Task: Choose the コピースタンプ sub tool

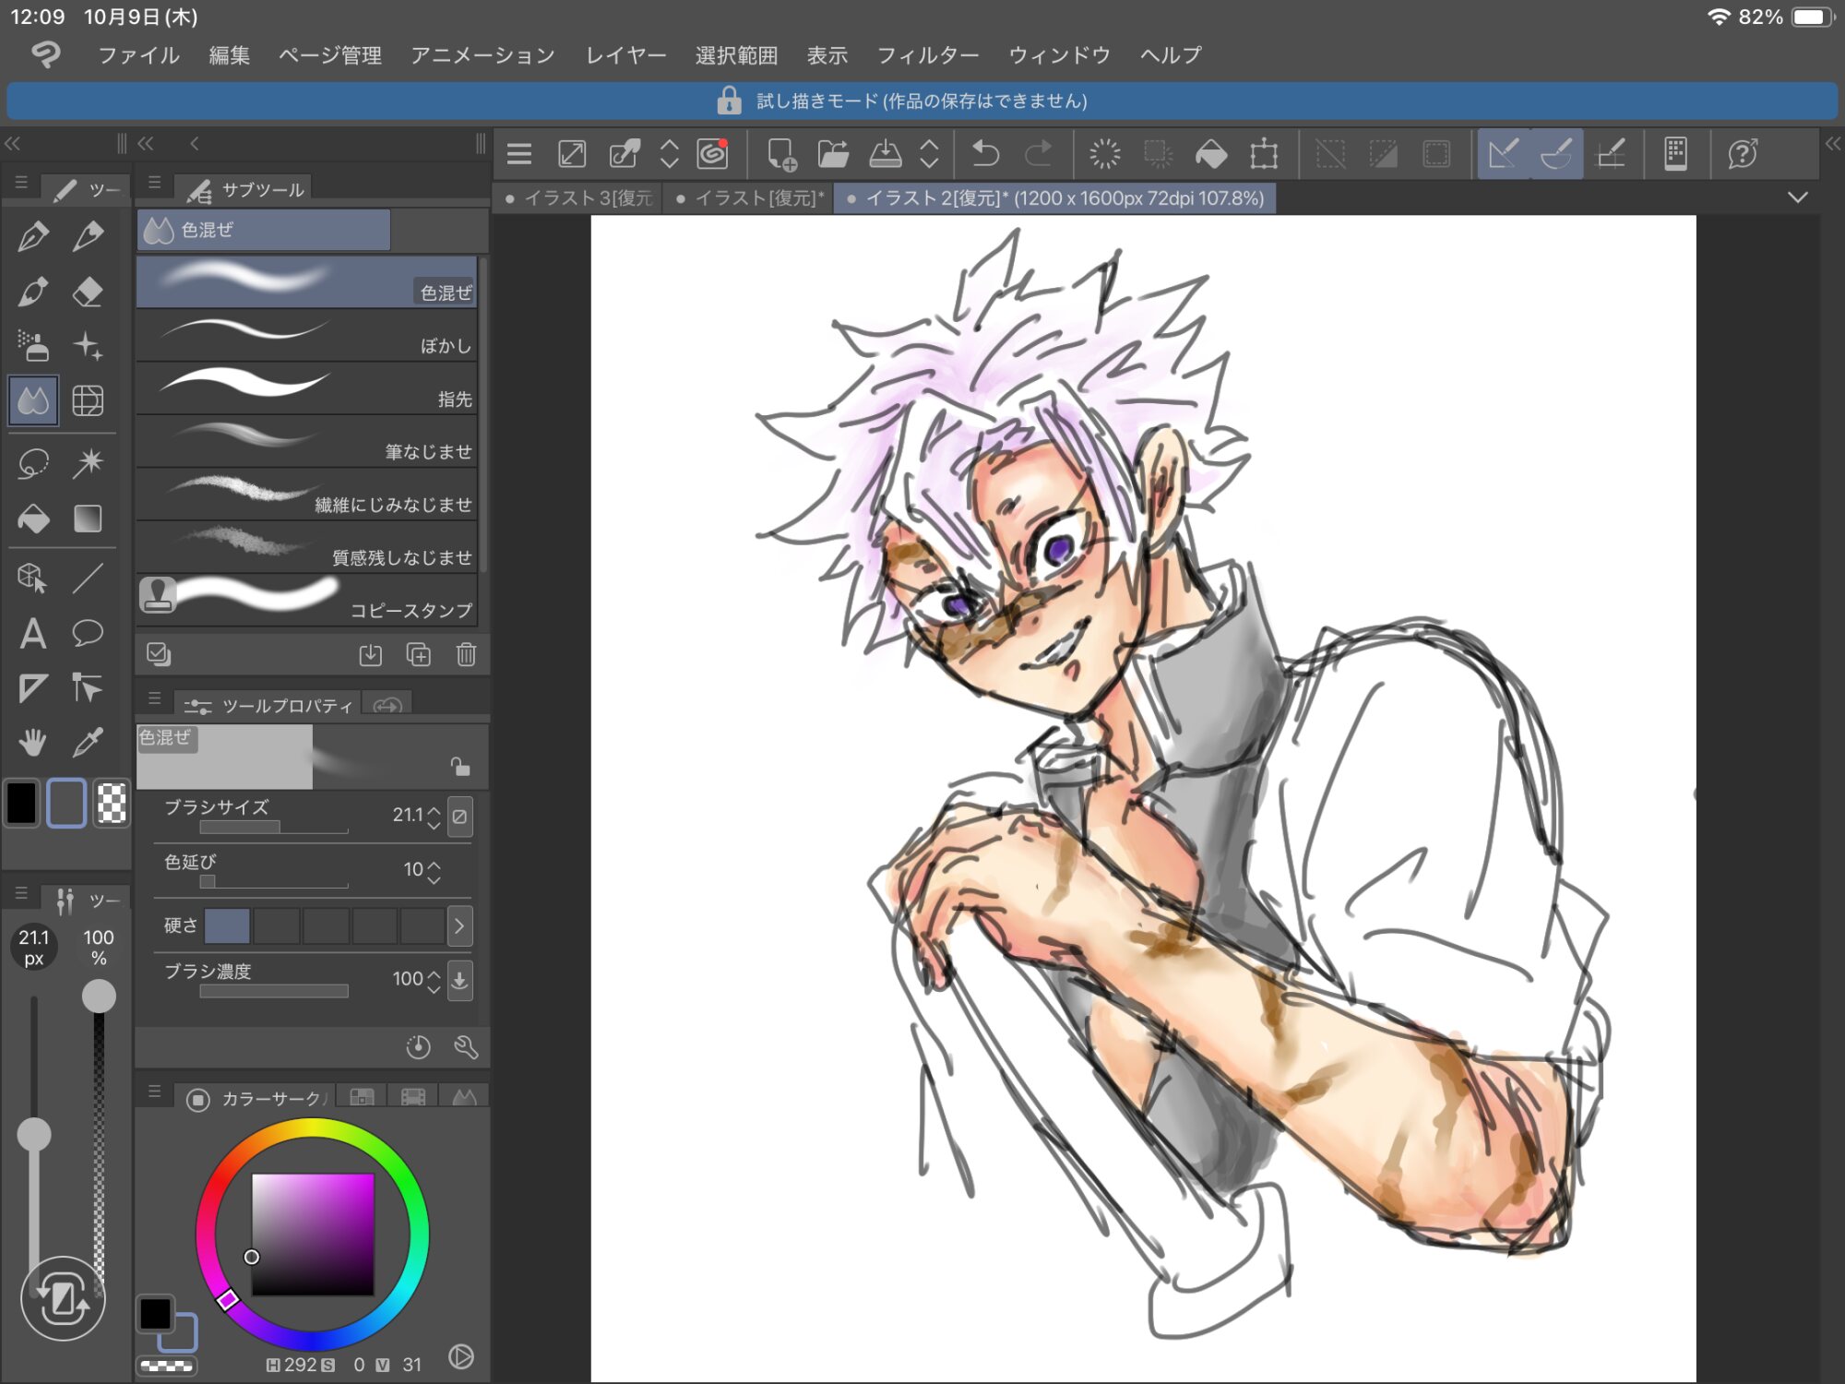Action: coord(306,600)
